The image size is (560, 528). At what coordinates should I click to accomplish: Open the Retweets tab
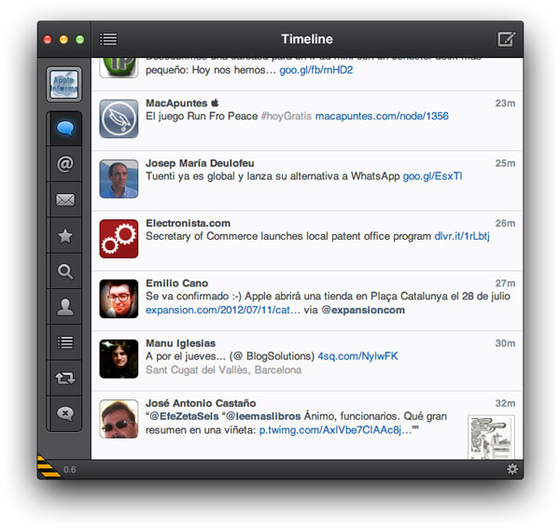pyautogui.click(x=65, y=378)
